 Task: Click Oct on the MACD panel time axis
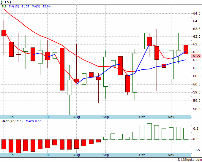click(142, 155)
